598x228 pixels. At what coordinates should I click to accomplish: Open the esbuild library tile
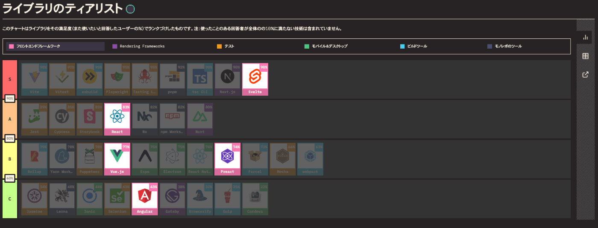coord(90,79)
